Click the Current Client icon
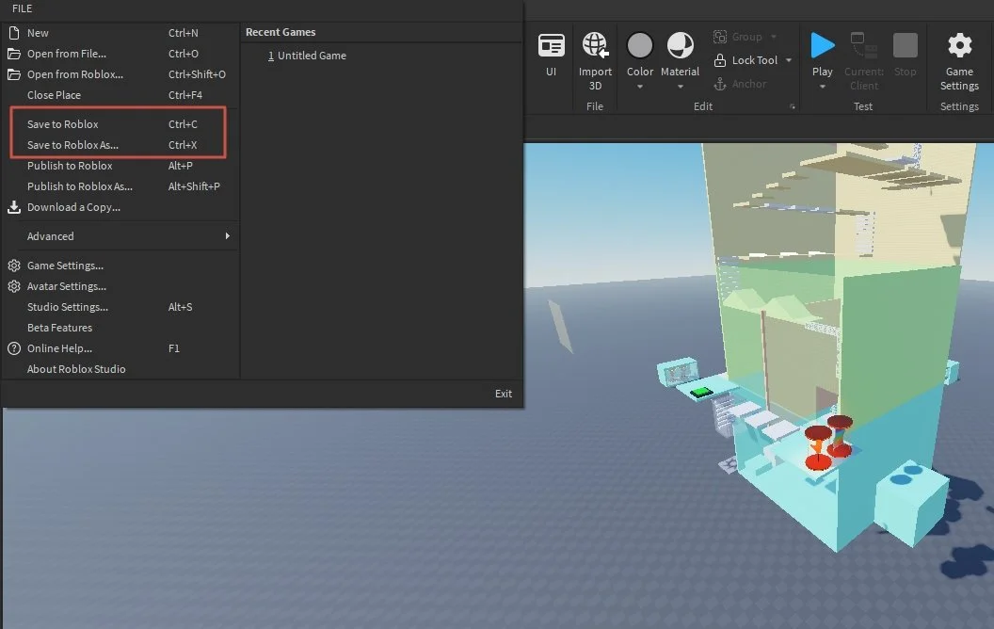Screen dimensions: 994x629 click(x=863, y=45)
